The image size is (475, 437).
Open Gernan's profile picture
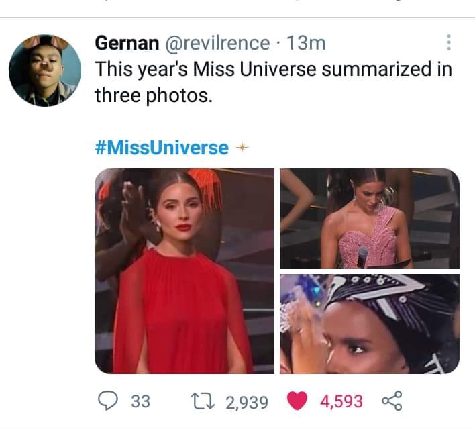[45, 70]
